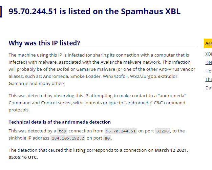Click the dark blue bar beside the title
This screenshot has height=170, width=212.
point(1,11)
